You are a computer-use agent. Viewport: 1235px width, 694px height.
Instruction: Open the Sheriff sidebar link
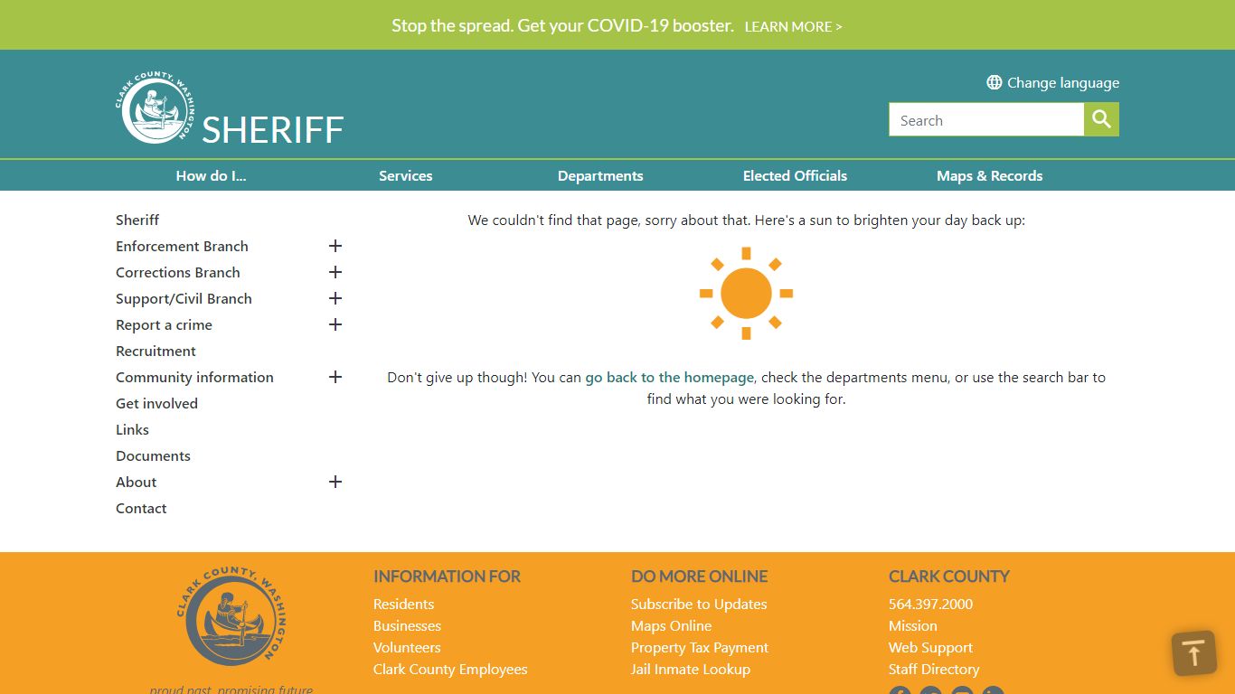[137, 220]
